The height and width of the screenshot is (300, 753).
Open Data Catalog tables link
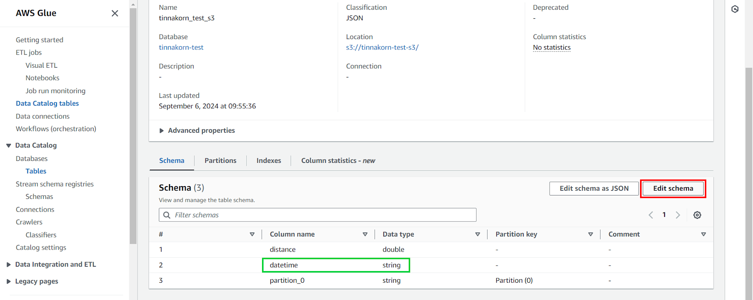(47, 103)
